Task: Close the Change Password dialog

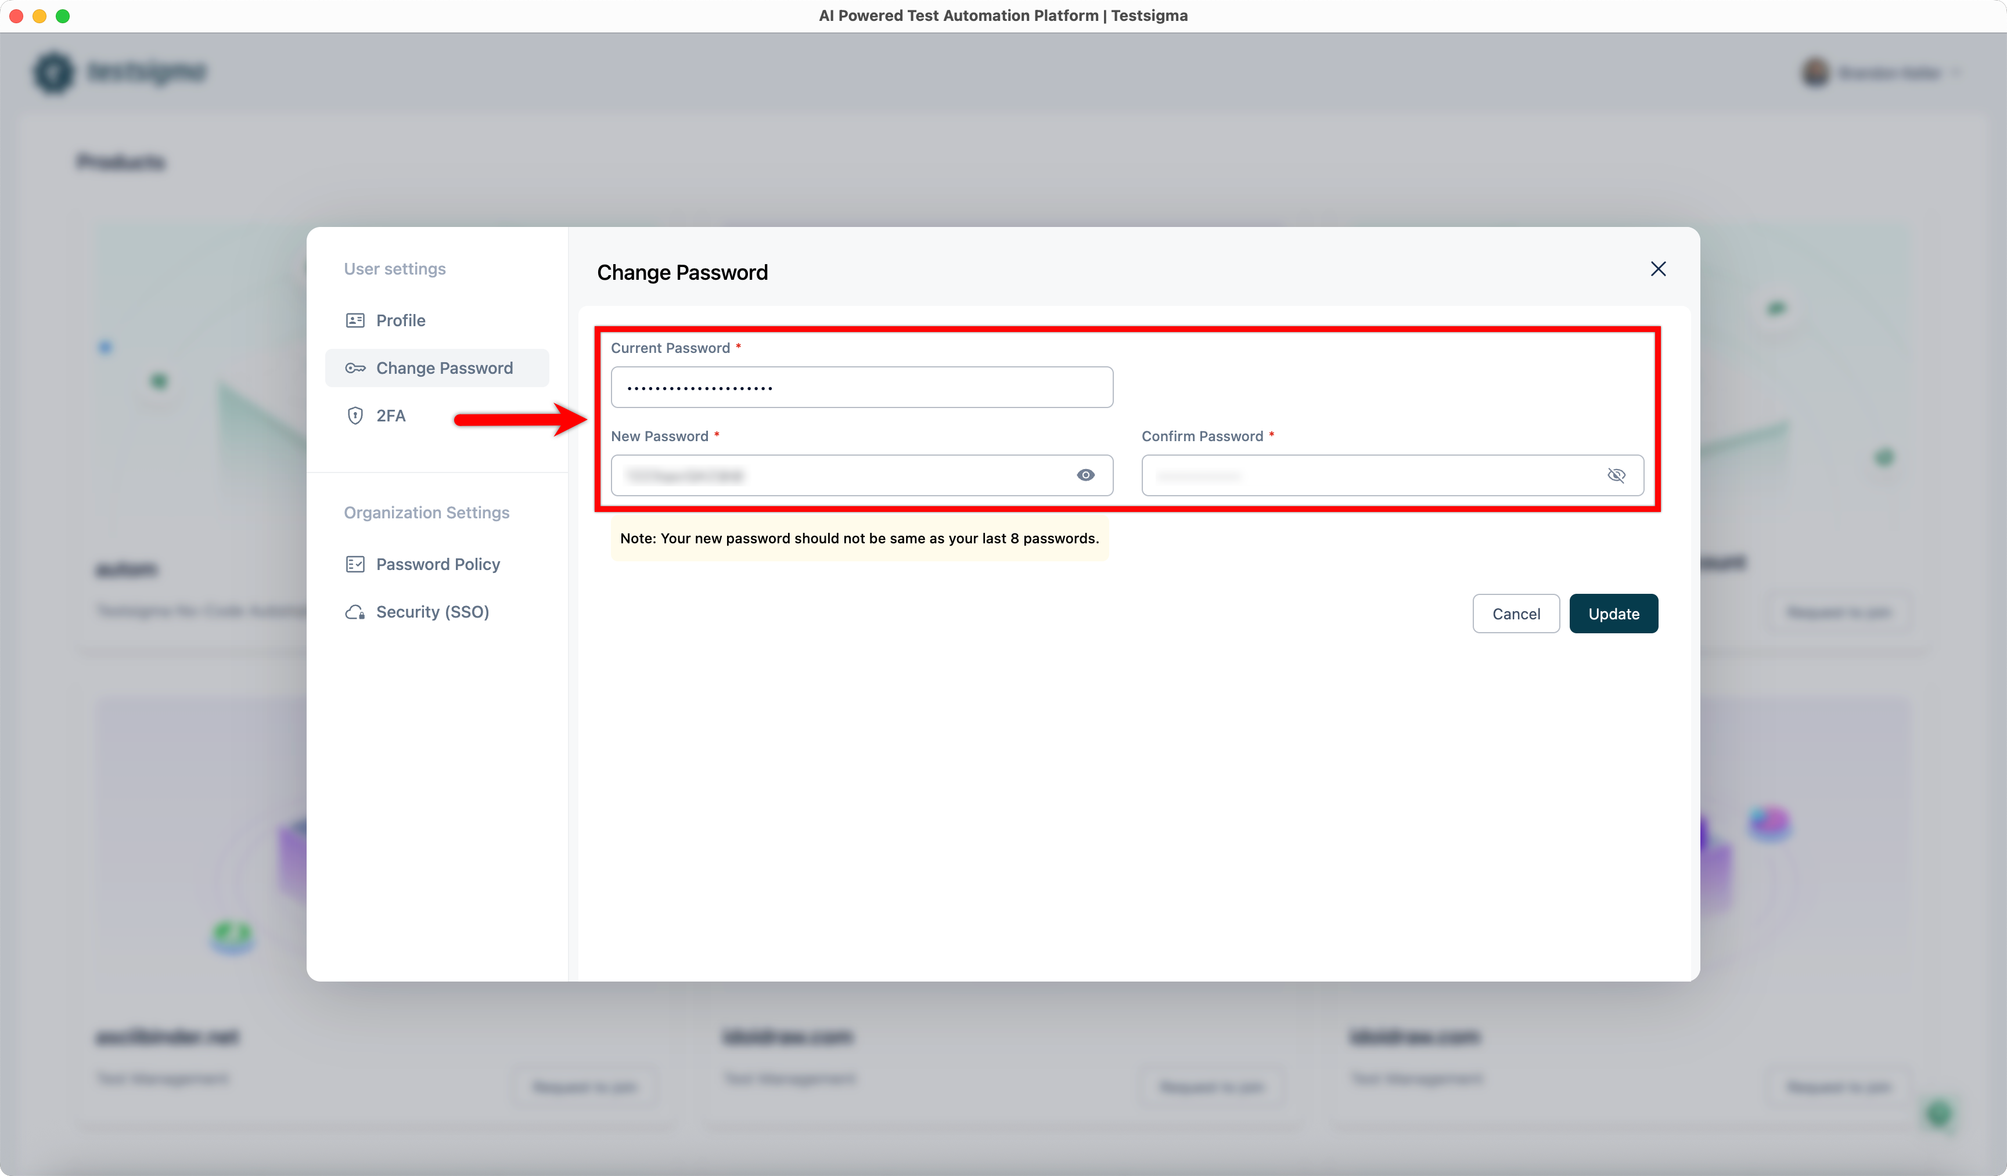Action: click(x=1658, y=269)
